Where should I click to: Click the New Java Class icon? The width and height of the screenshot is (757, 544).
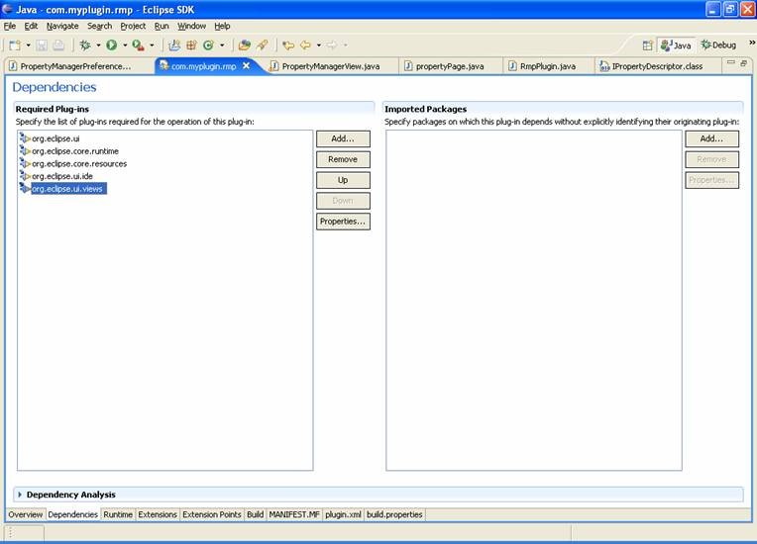point(208,45)
